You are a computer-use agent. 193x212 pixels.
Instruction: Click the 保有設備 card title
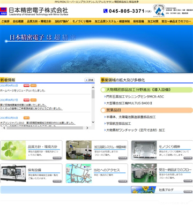pyautogui.click(x=34, y=170)
